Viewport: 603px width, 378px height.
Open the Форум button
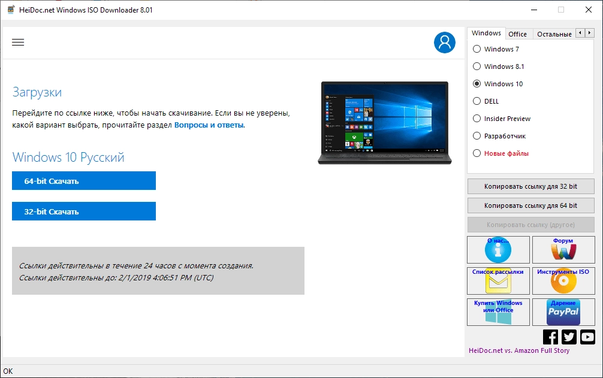pos(563,250)
